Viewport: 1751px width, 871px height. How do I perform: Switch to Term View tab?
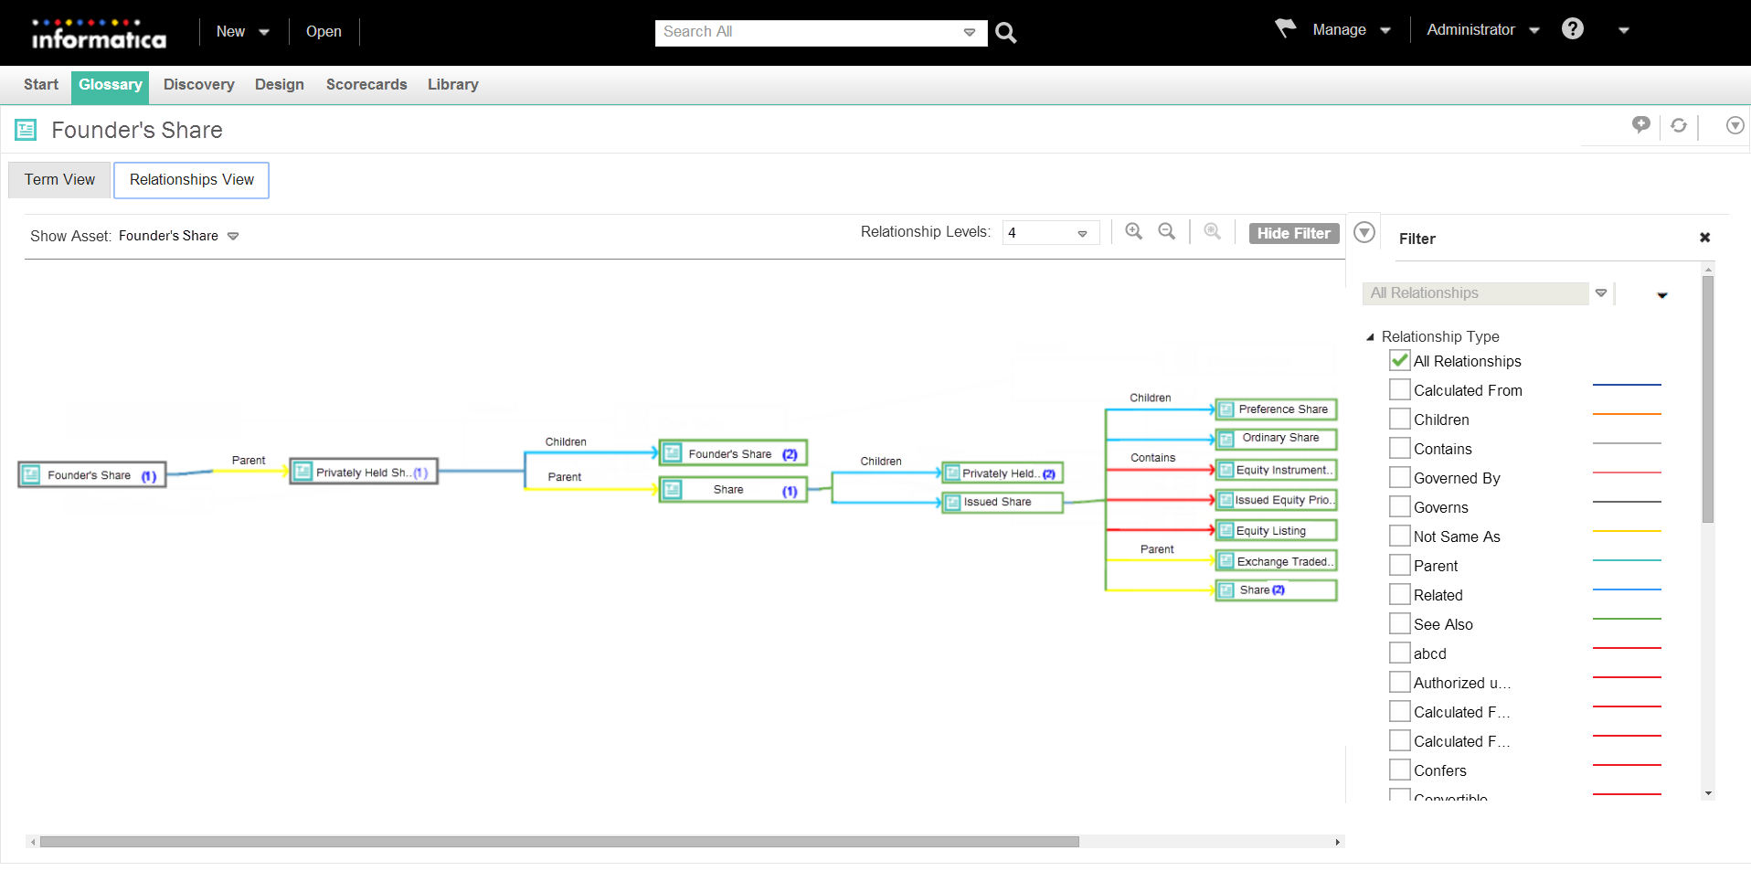click(59, 180)
